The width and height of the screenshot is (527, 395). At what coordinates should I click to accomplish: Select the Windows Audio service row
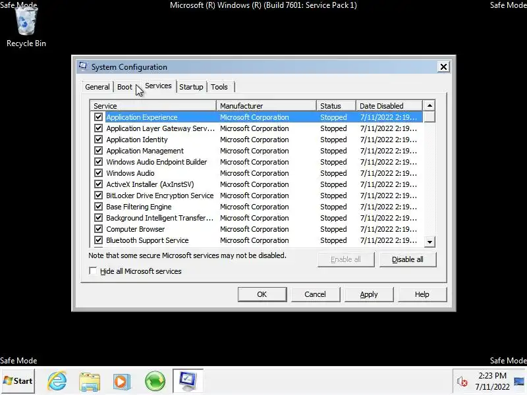pyautogui.click(x=257, y=173)
